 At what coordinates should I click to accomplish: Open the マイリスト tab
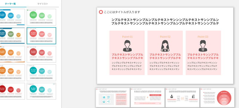(x=43, y=4)
